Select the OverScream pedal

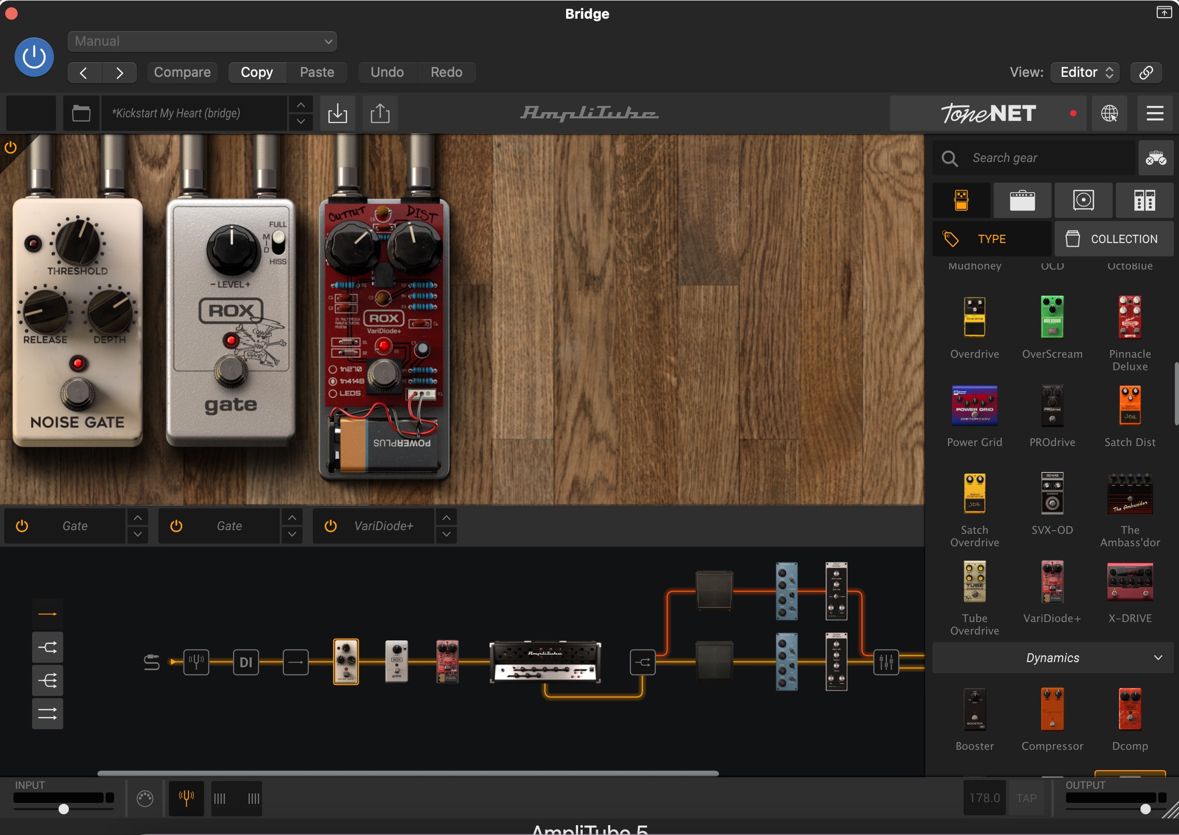pyautogui.click(x=1052, y=317)
